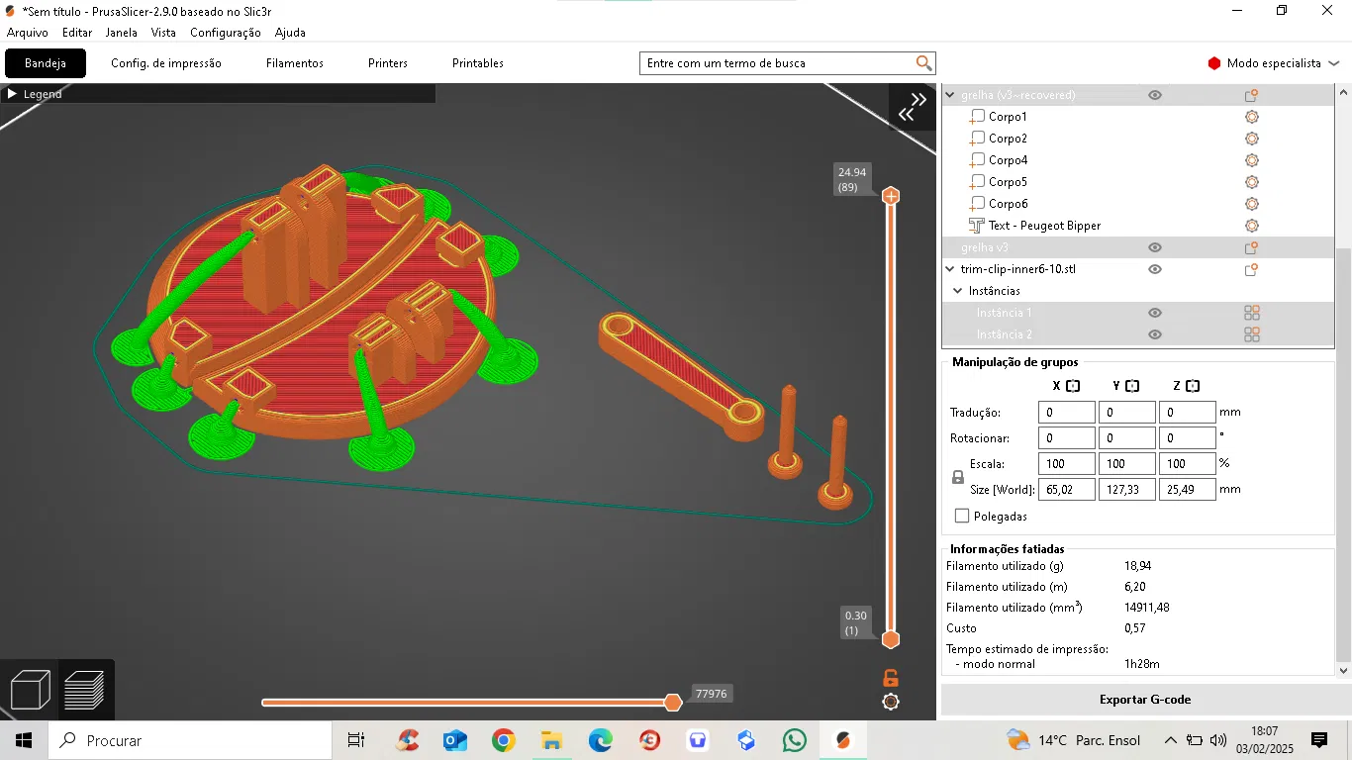Click the vertical slider lock icon
This screenshot has width=1352, height=760.
891,678
